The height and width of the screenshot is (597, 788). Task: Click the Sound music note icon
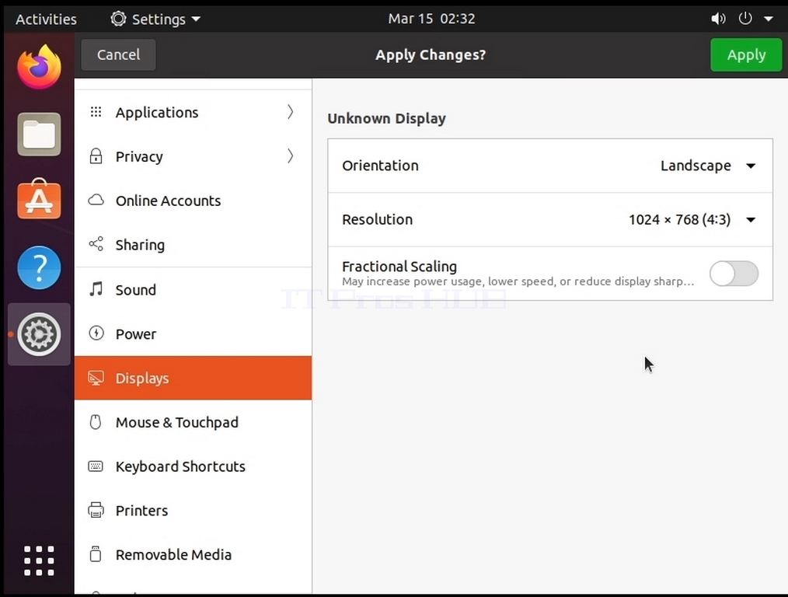96,289
